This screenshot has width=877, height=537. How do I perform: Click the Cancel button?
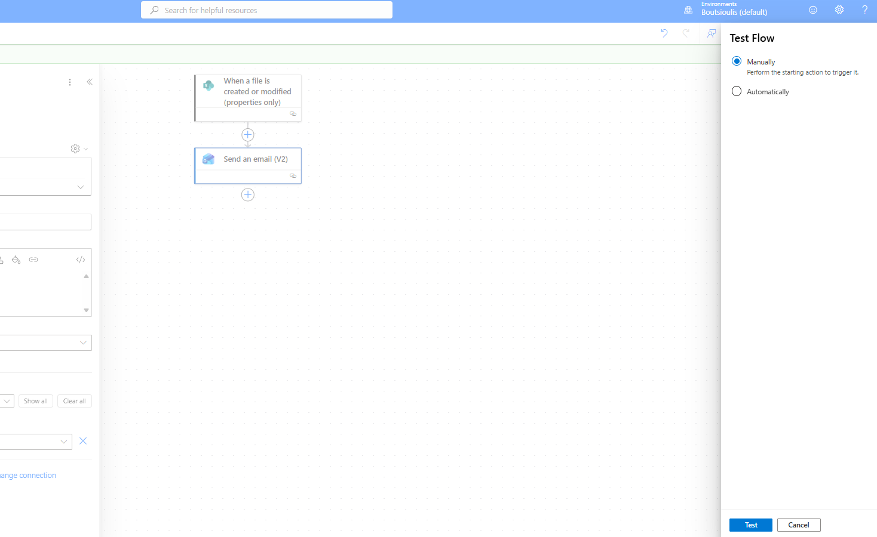tap(798, 525)
